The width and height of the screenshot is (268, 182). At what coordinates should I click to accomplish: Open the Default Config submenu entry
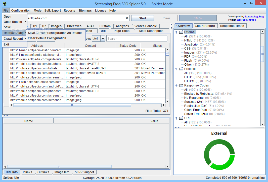15,33
